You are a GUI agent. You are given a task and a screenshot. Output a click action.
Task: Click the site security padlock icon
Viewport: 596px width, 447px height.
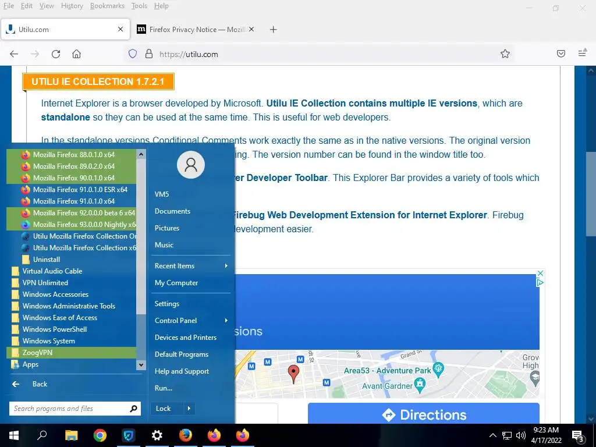point(149,54)
